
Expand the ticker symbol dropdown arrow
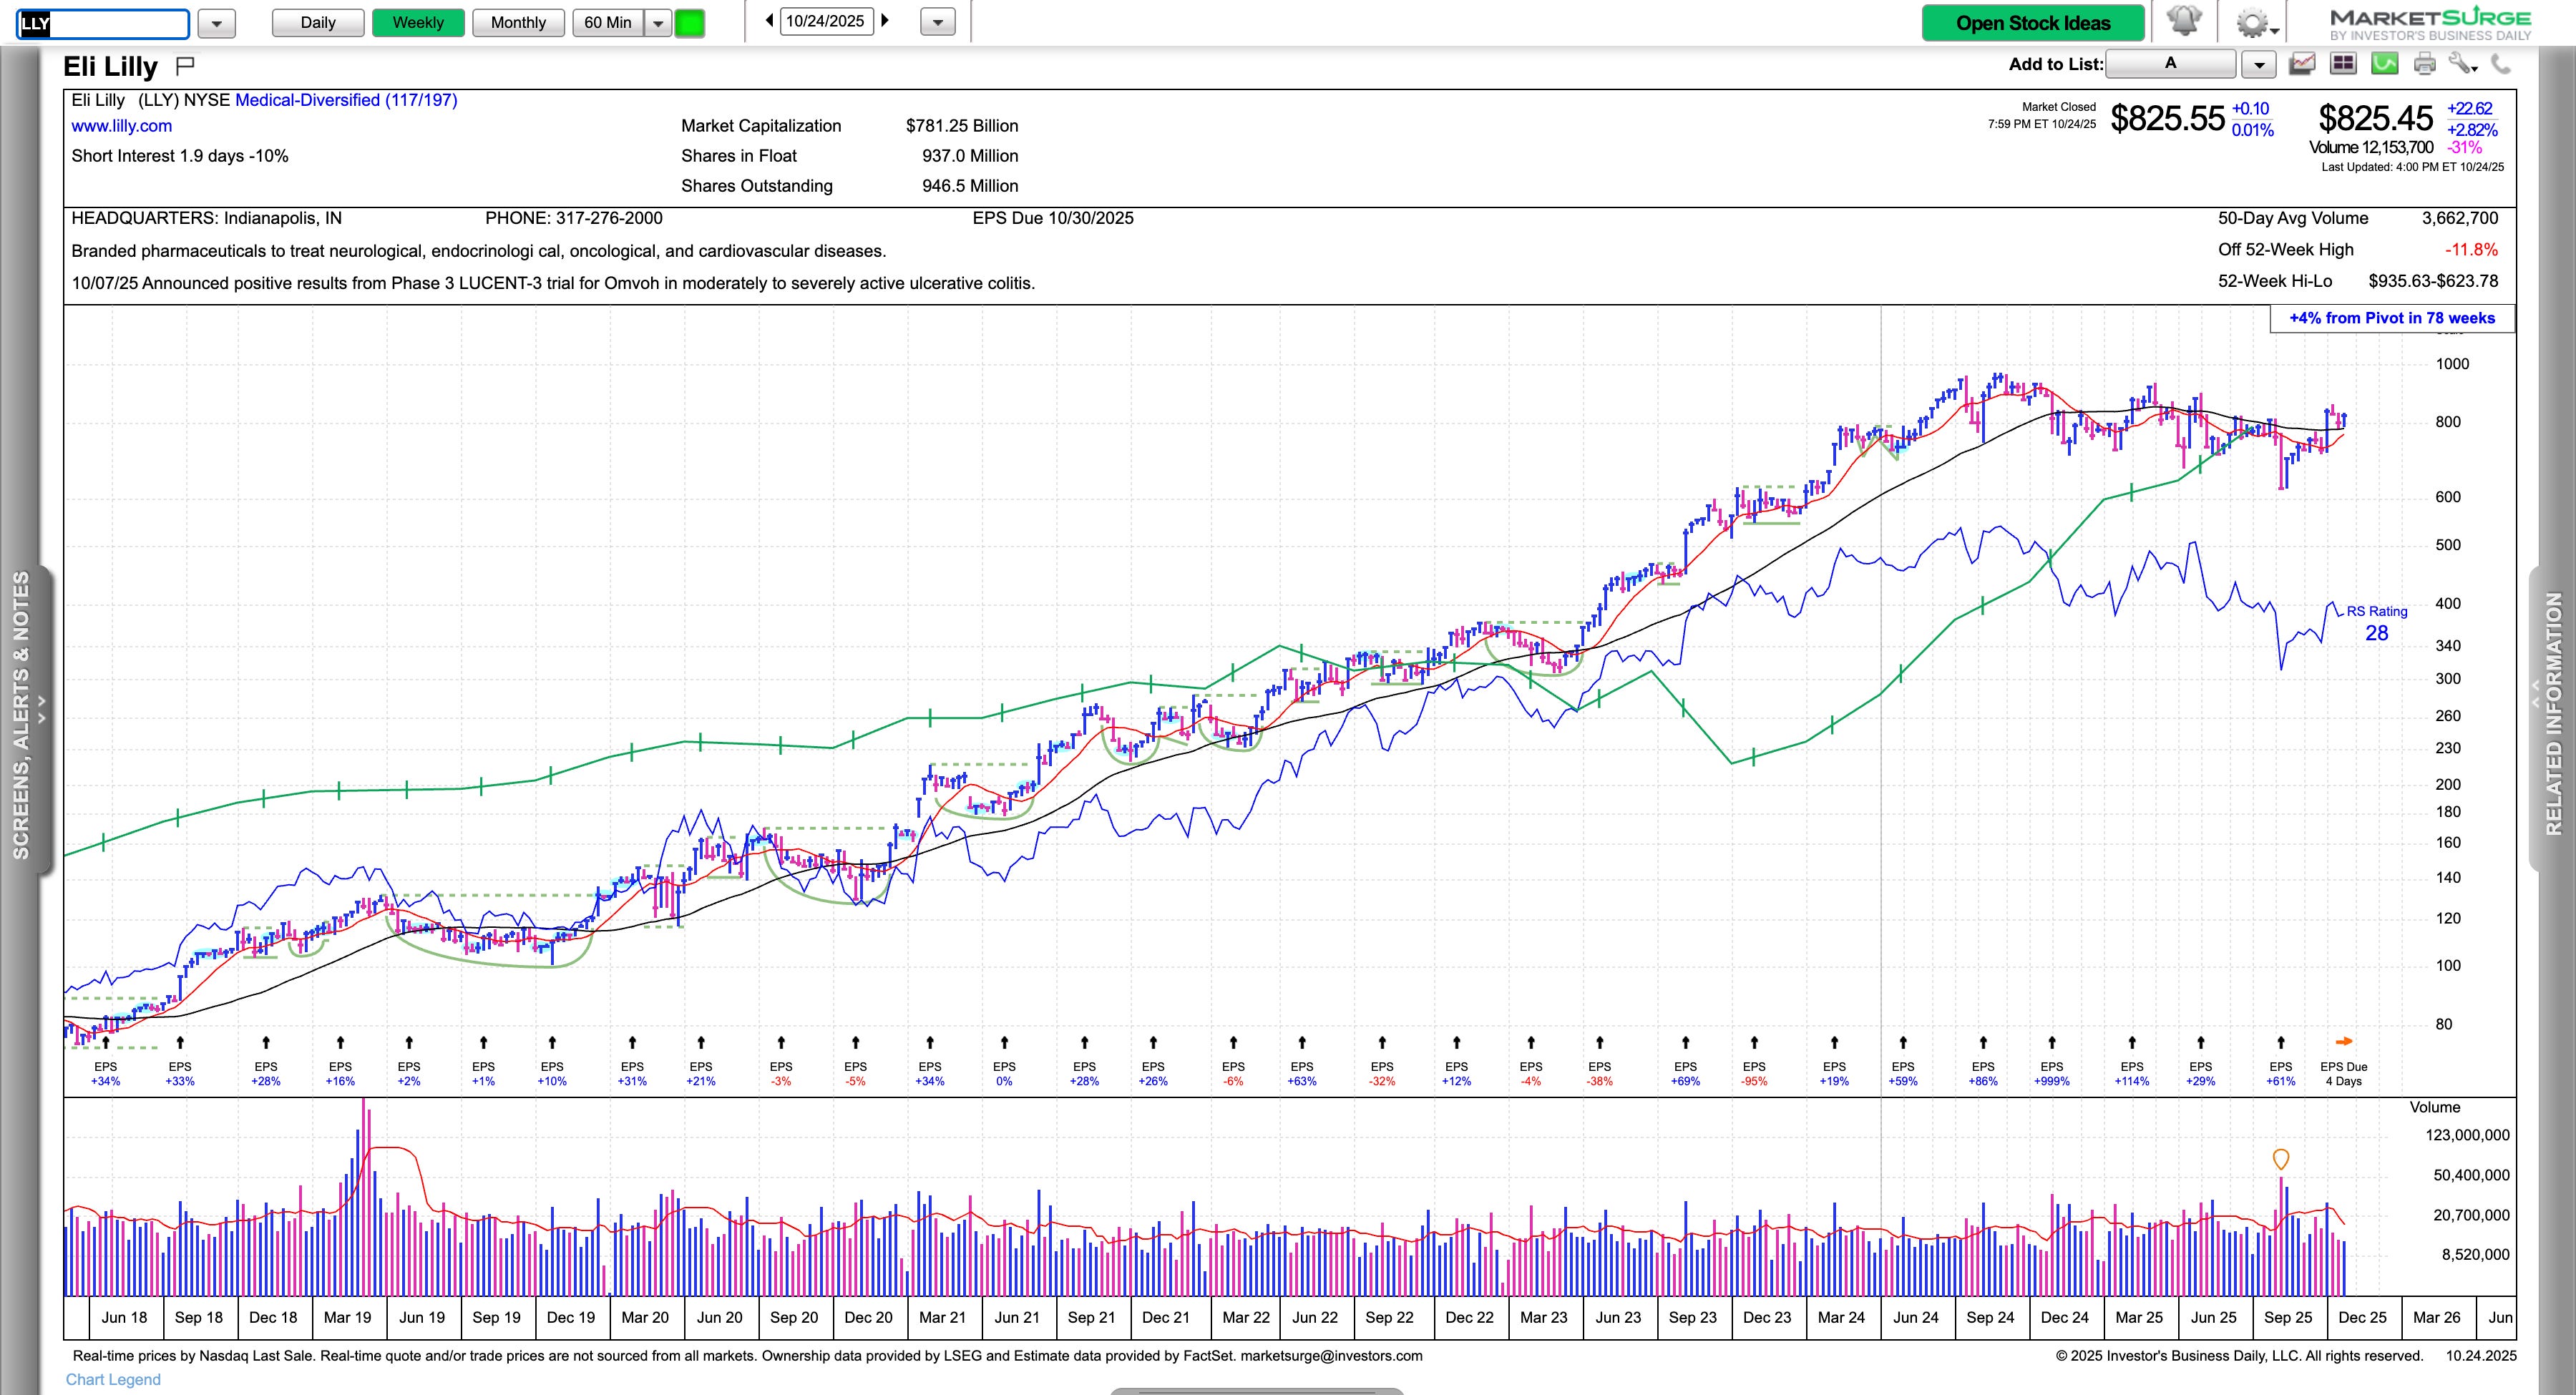click(216, 22)
